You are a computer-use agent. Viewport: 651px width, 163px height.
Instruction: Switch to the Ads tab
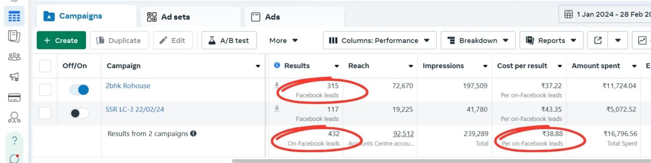(266, 17)
